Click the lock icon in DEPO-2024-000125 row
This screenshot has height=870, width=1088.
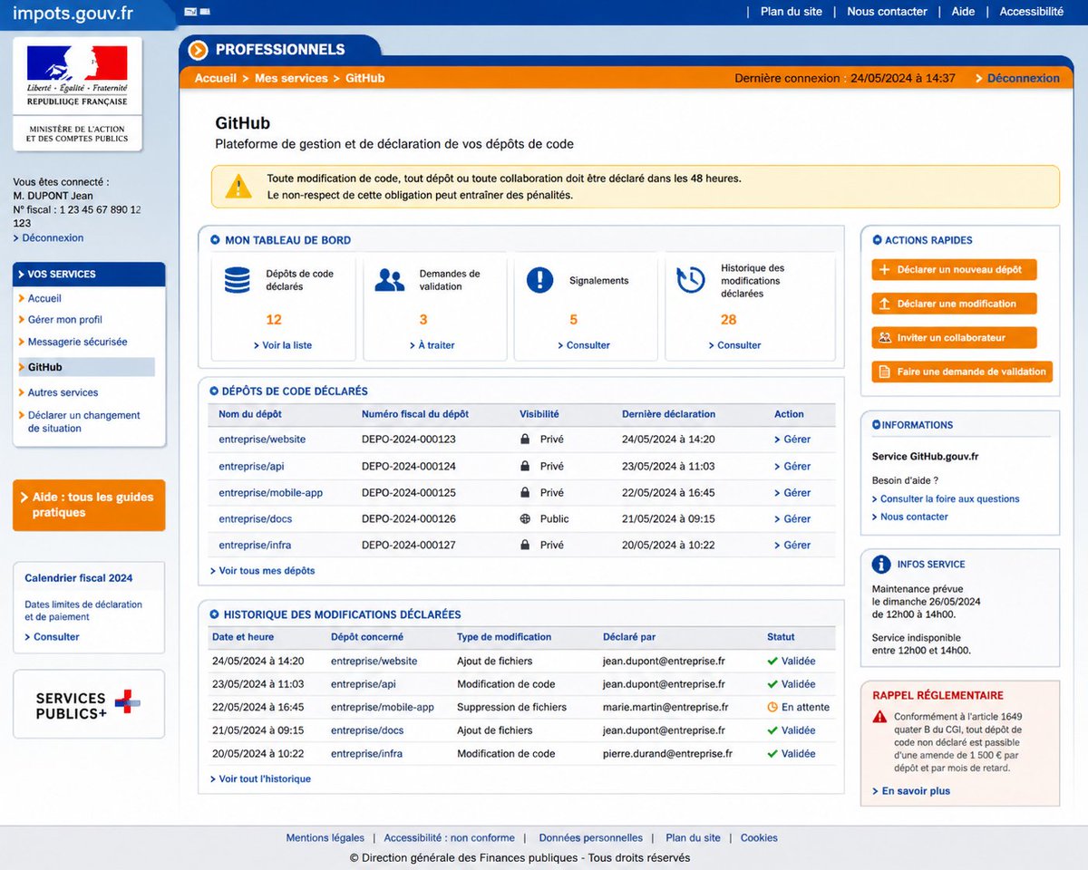click(x=524, y=492)
